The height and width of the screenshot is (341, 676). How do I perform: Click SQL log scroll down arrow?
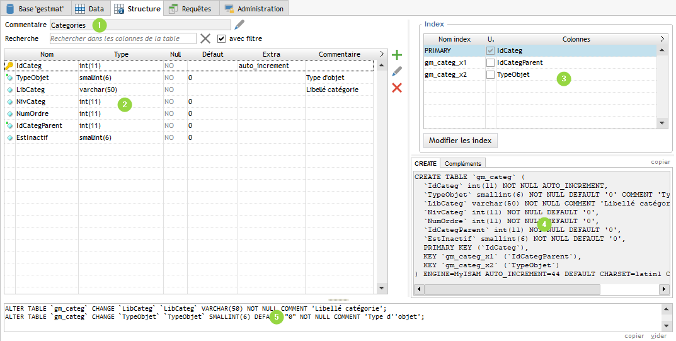pos(667,326)
